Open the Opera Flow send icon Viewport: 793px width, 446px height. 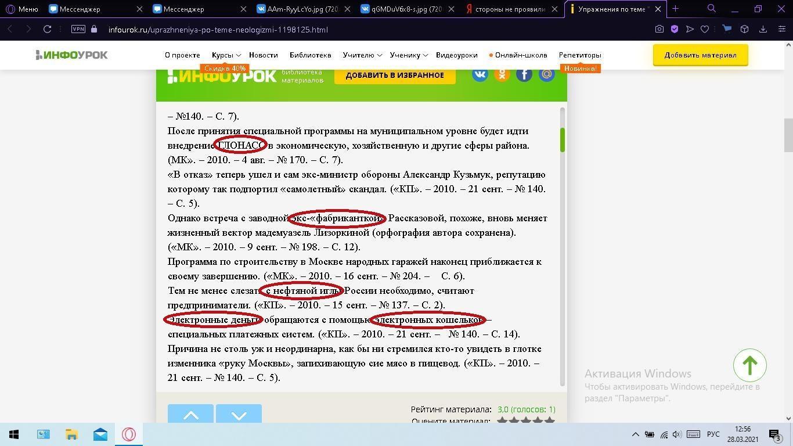(x=690, y=29)
